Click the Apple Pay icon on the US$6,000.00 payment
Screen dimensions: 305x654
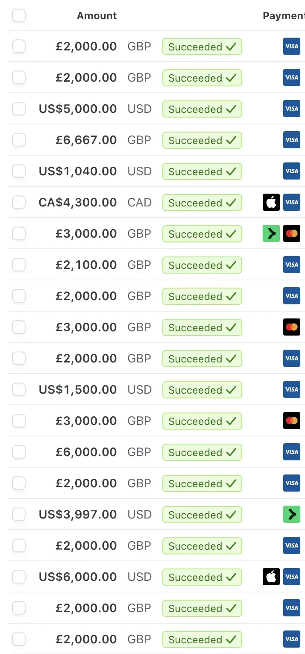271,577
